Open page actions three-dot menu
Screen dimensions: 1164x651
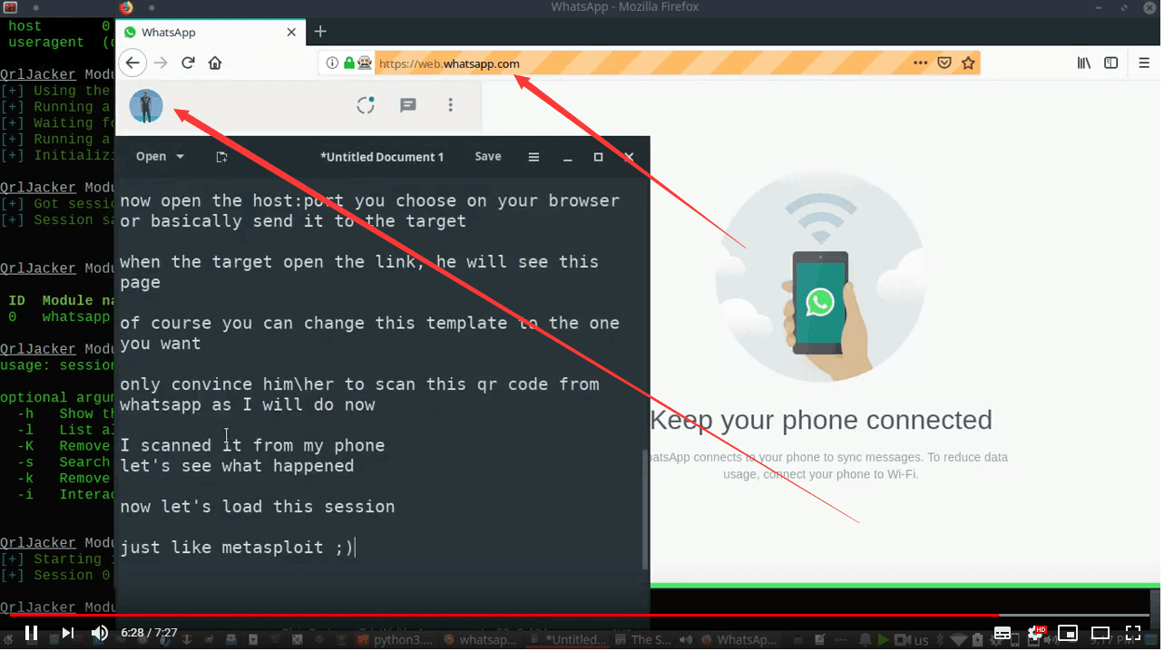[921, 63]
